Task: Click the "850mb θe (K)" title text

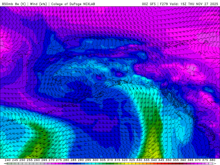Action: (x=14, y=4)
